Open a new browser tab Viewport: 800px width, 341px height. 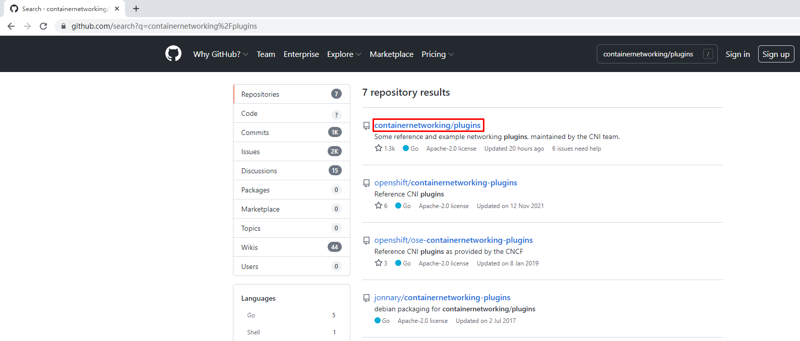136,9
